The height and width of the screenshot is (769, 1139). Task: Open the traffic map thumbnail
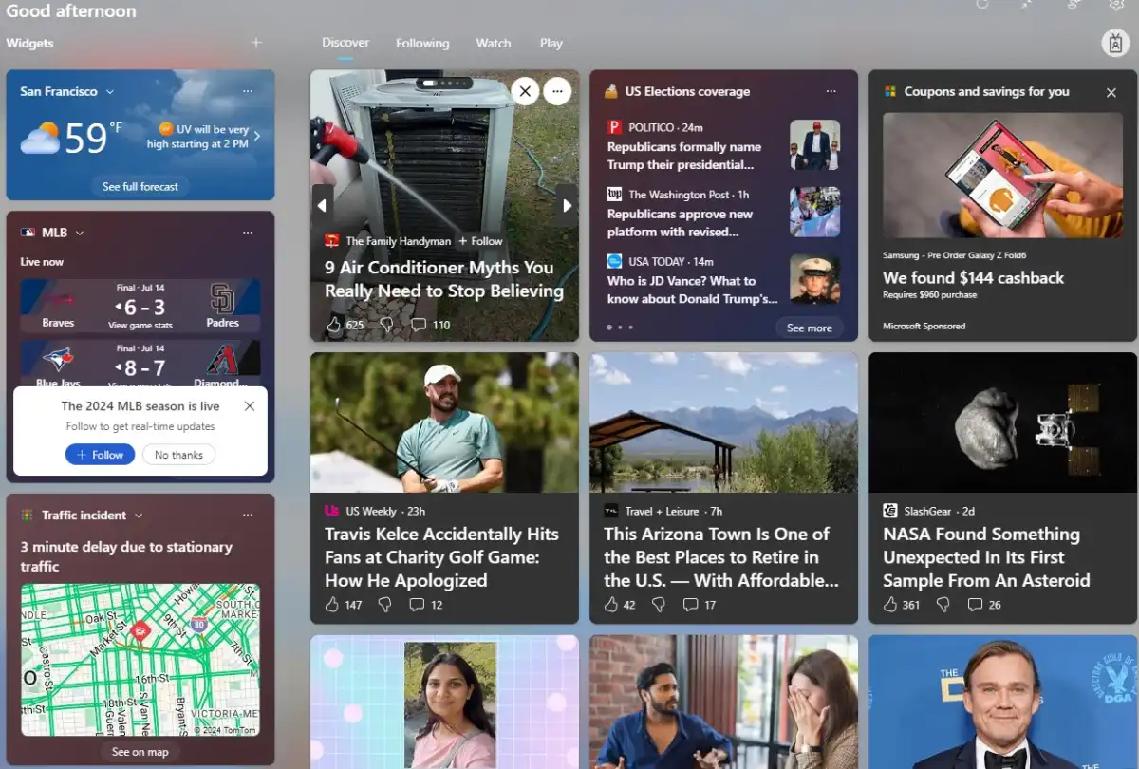click(140, 660)
